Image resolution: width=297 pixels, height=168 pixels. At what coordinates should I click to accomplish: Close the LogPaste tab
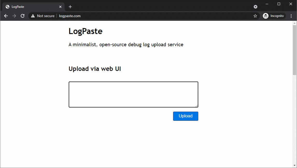[x=60, y=7]
